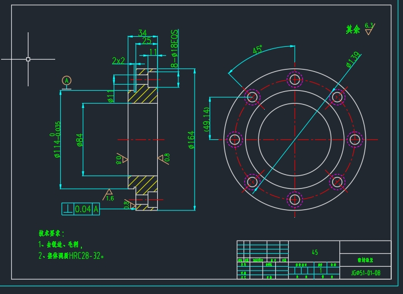Select the 8-ø18EQS hole callout

coord(174,48)
